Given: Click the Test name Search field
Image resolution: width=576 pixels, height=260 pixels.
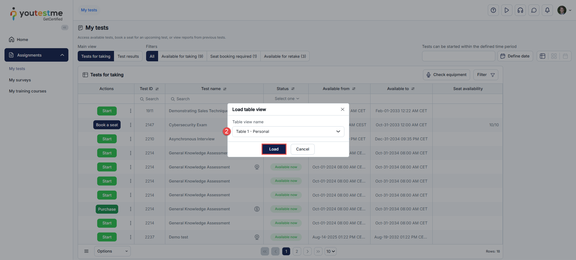Looking at the screenshot, I should tap(214, 99).
